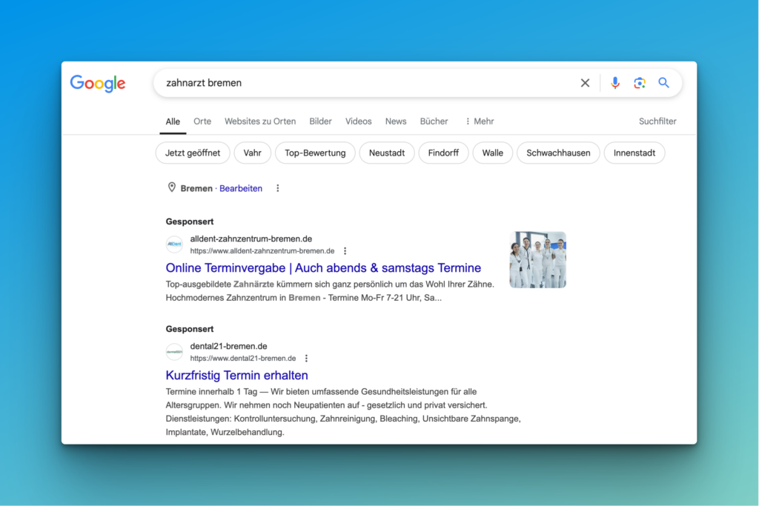Open Google Lens image search icon
759x506 pixels.
click(x=640, y=83)
